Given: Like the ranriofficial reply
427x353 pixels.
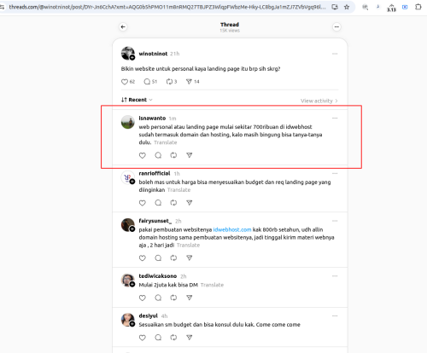Looking at the screenshot, I should 143,203.
